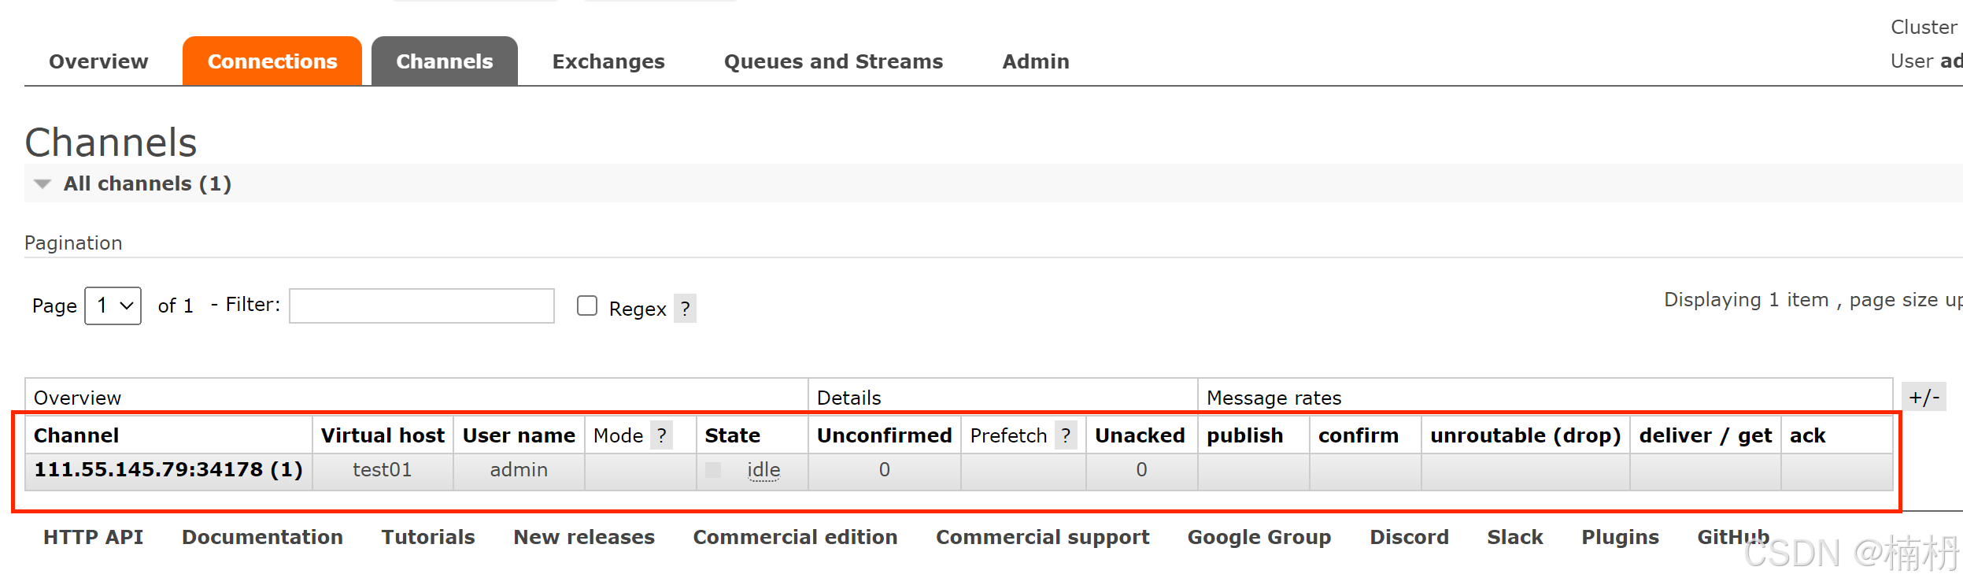
Task: Click the idle state indicator square
Action: tap(713, 470)
